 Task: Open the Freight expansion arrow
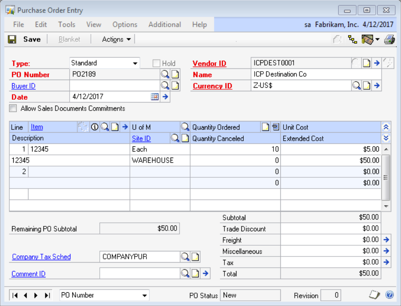click(387, 240)
